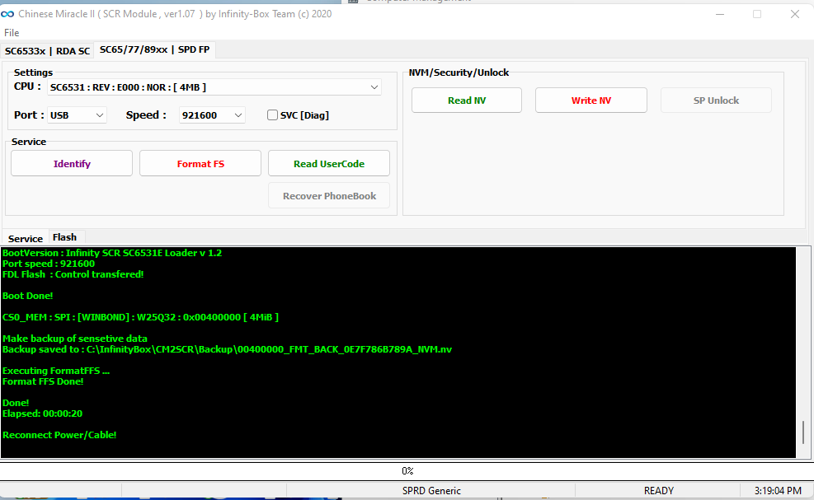This screenshot has width=814, height=500.
Task: Click the BootVersion Infinity SCR log line
Action: [111, 253]
